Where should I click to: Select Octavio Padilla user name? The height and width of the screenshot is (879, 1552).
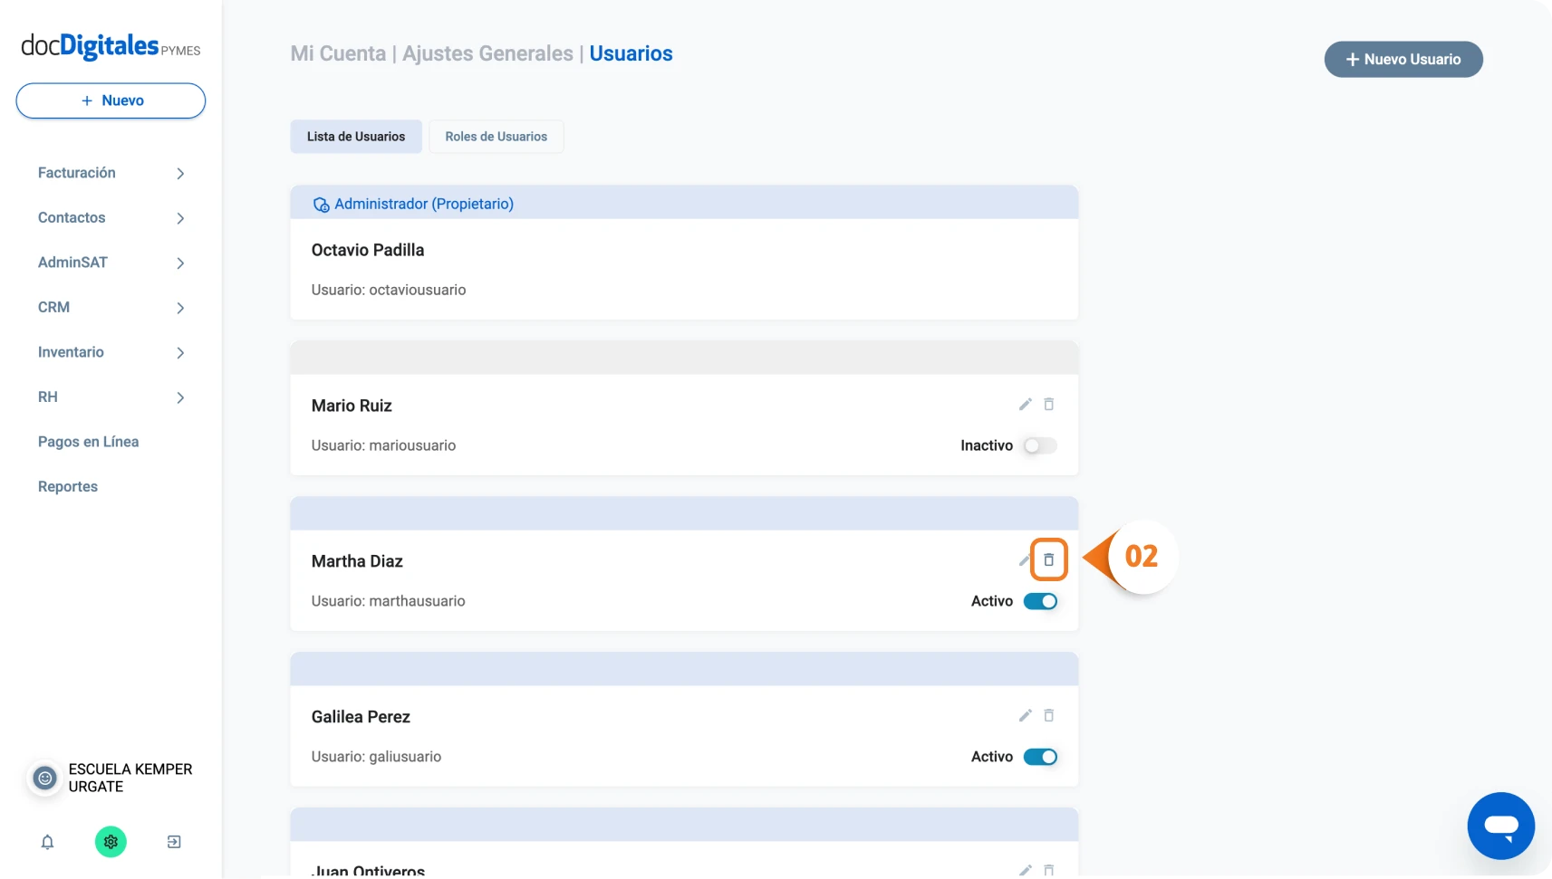pos(368,250)
